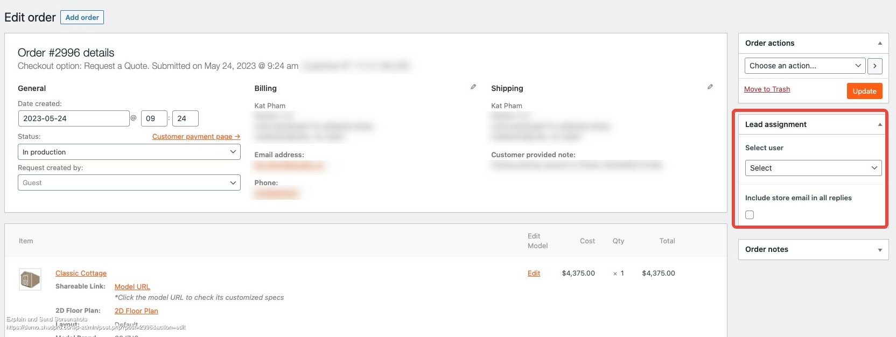Click the Model URL shareable link

point(132,287)
